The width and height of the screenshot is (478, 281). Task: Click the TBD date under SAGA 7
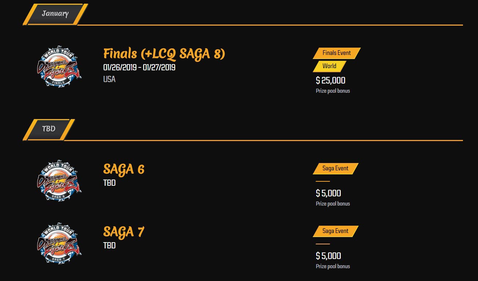[109, 245]
